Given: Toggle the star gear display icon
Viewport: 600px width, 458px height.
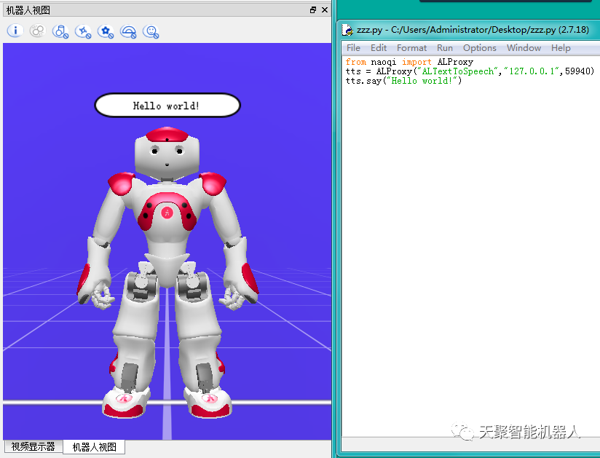Looking at the screenshot, I should click(x=106, y=31).
